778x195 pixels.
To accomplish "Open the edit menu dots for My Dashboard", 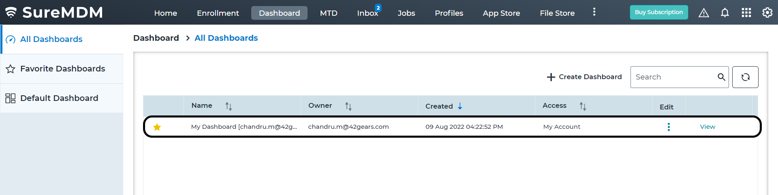I will click(x=669, y=127).
